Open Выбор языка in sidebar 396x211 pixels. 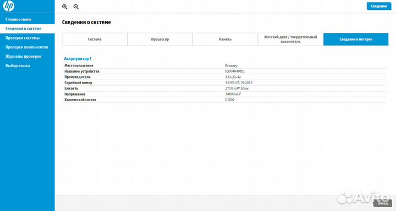tap(18, 65)
